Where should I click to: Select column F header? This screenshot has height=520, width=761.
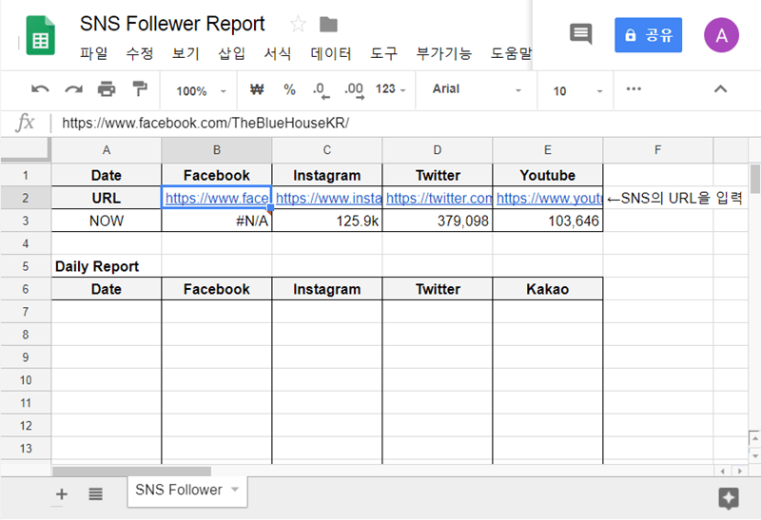(657, 150)
